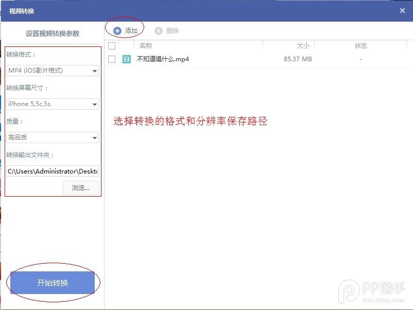Click the 浏览... browse button
Image resolution: width=413 pixels, height=310 pixels.
click(80, 187)
